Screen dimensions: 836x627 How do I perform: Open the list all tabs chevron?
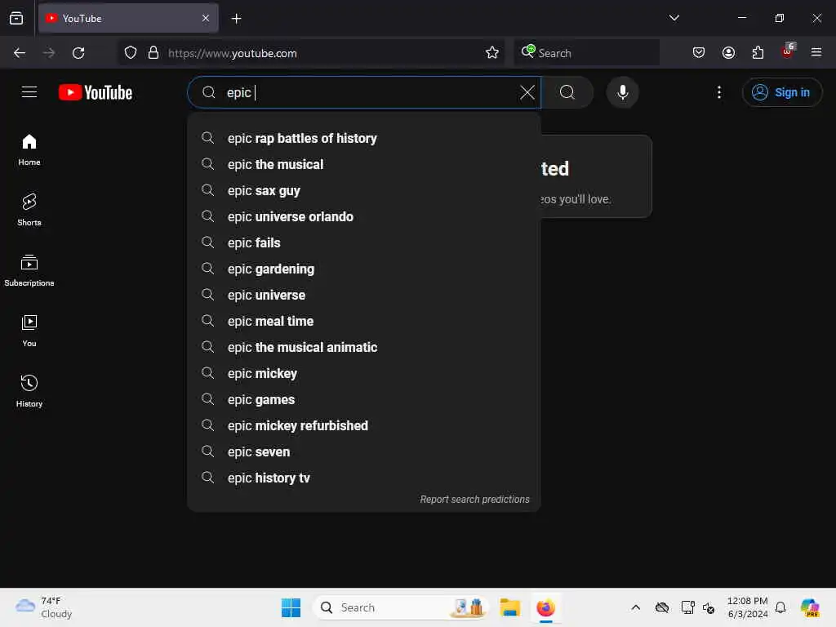pyautogui.click(x=674, y=18)
